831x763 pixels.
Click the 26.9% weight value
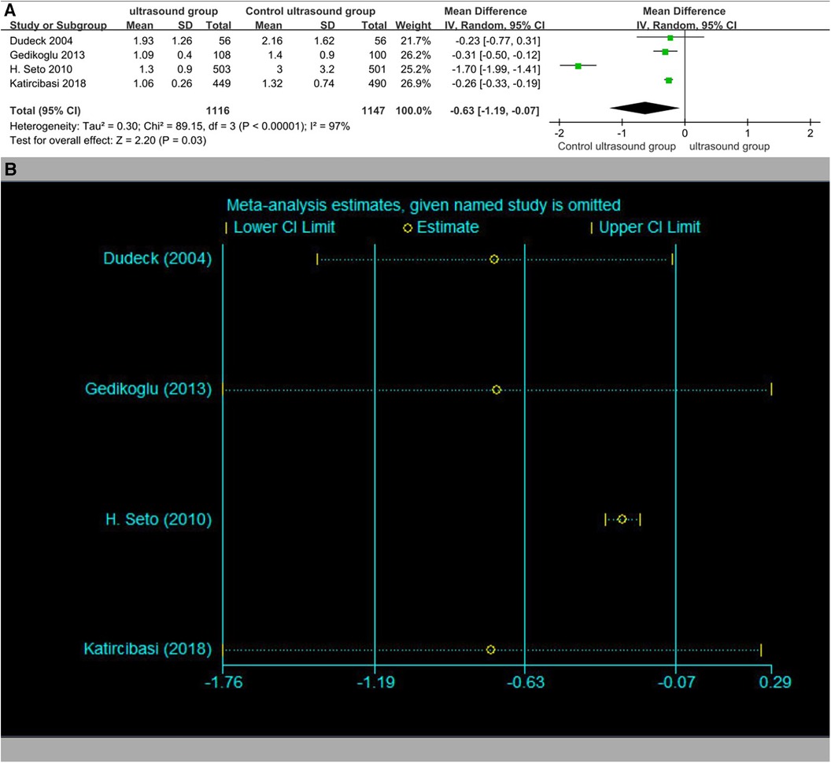point(416,83)
